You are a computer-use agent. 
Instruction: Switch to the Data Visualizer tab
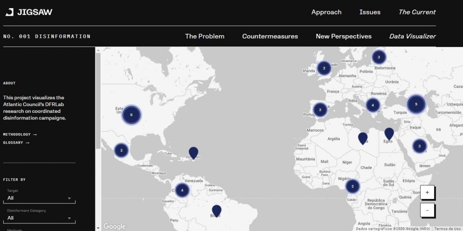[x=412, y=36]
